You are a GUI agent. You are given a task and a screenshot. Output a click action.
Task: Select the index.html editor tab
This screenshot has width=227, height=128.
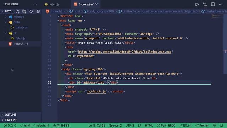pos(86,4)
